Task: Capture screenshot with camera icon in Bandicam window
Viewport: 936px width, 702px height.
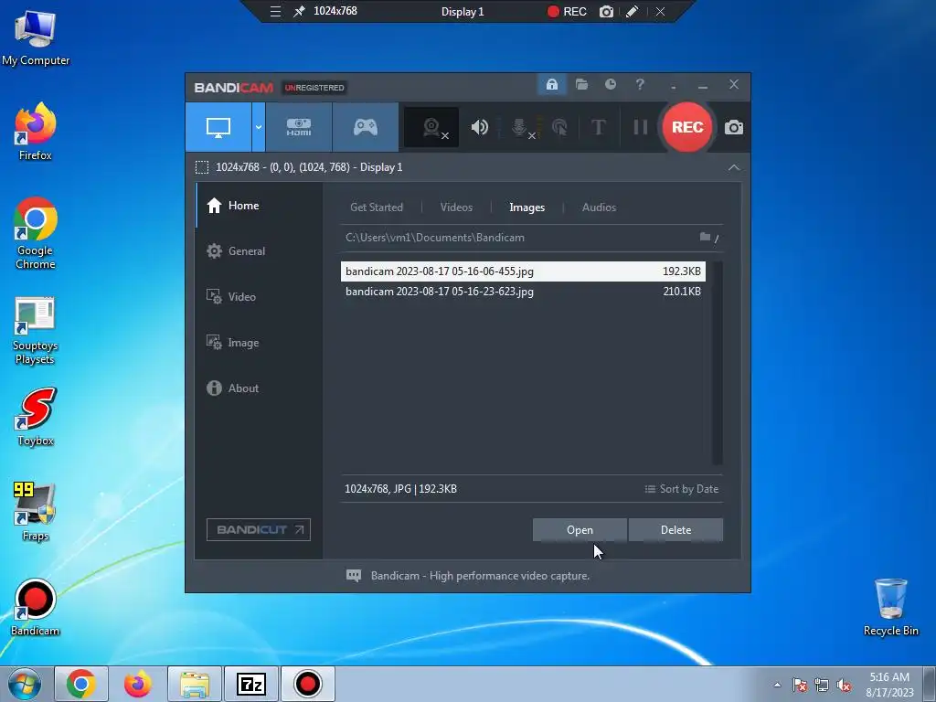Action: (734, 127)
